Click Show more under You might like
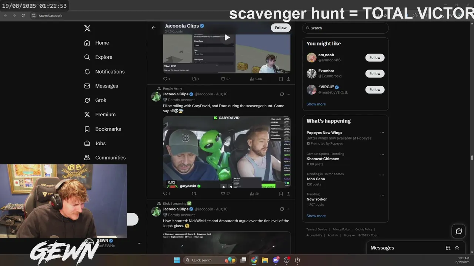474x266 pixels. point(316,104)
